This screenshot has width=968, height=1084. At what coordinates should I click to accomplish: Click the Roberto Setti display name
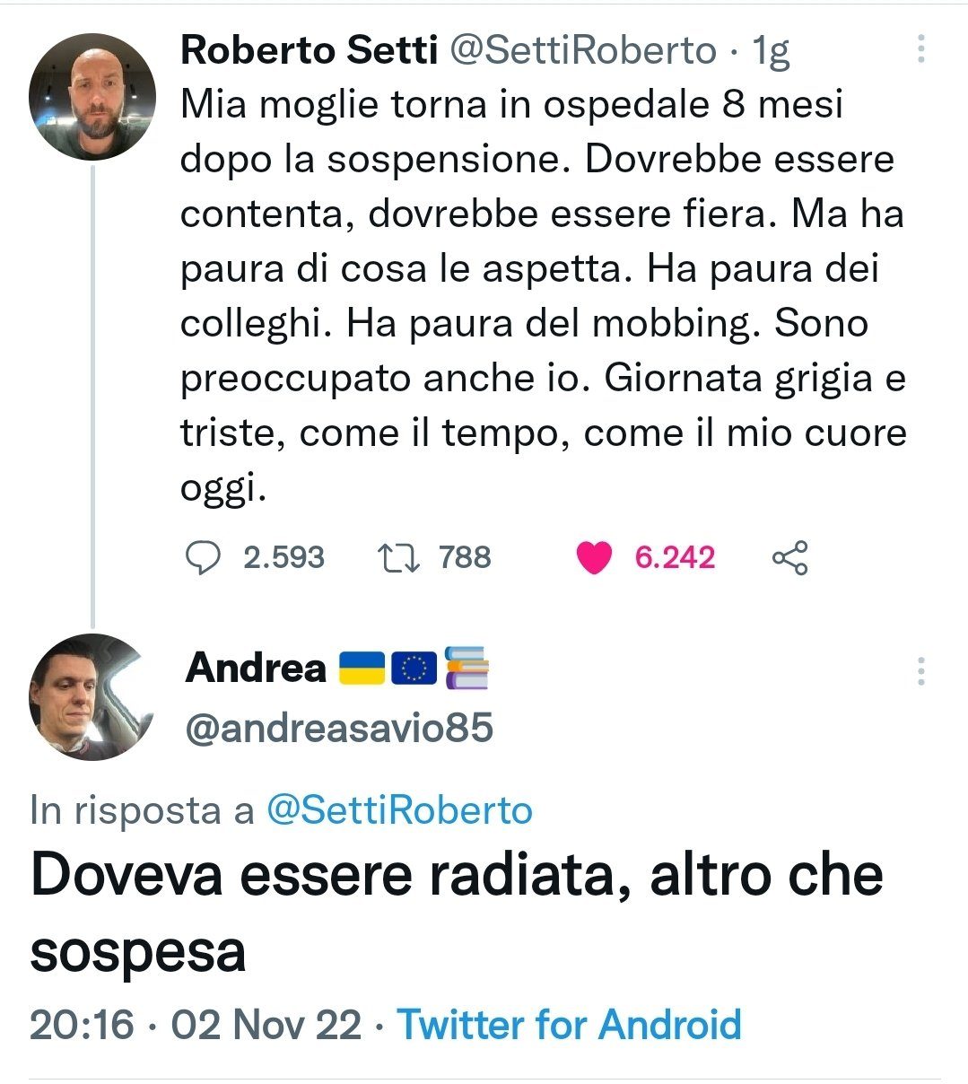pos(309,51)
